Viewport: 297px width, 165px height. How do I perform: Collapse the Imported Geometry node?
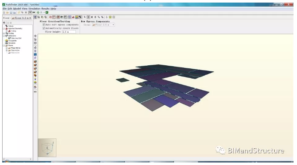pyautogui.click(x=4, y=28)
